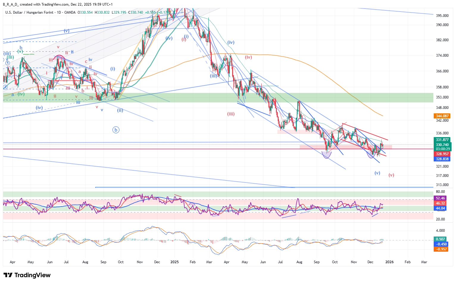Screen dimensions: 456x284
Task: Click the orange 344.087 moving average price tag
Action: 442,116
